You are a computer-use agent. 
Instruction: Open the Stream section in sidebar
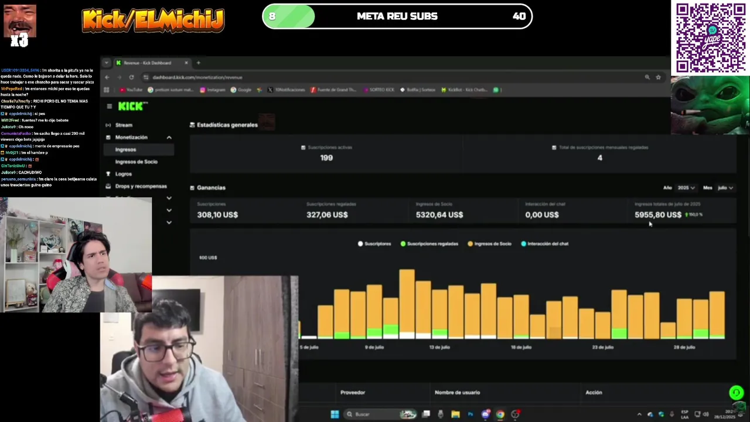(x=124, y=125)
